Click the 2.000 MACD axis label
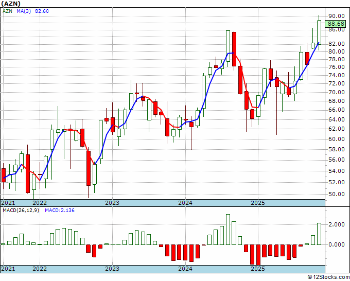Screen dimensions: 350x281 336,224
